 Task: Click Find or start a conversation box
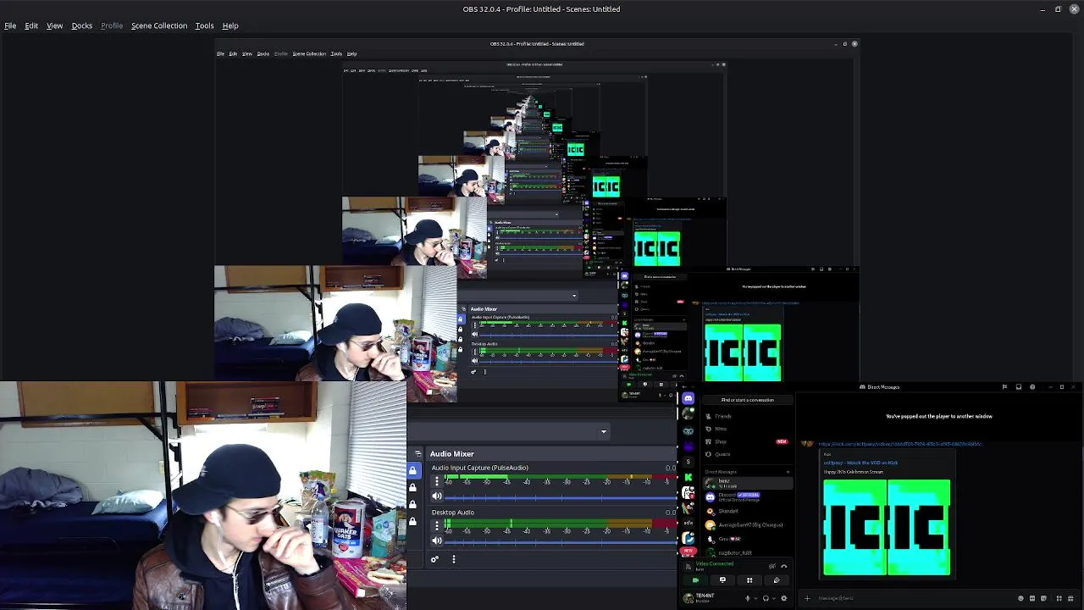748,400
